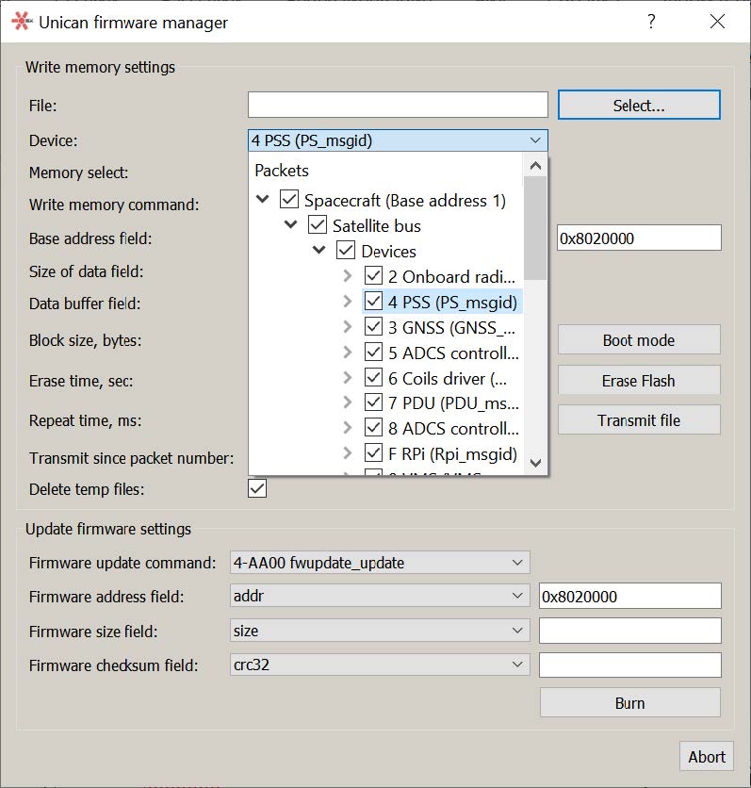751x788 pixels.
Task: Uncheck the Delete temp files checkbox
Action: pyautogui.click(x=255, y=488)
